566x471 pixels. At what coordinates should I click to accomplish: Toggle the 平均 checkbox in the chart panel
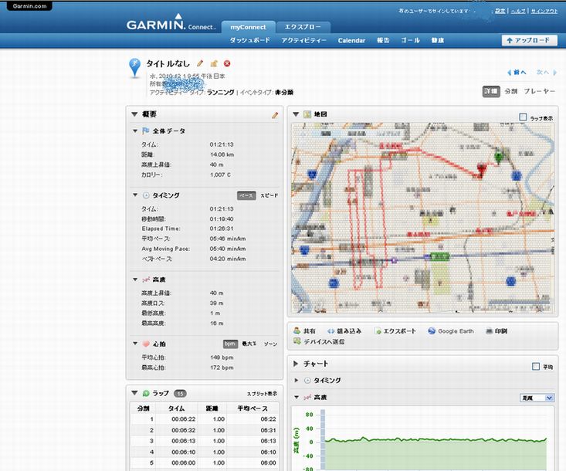click(x=536, y=366)
